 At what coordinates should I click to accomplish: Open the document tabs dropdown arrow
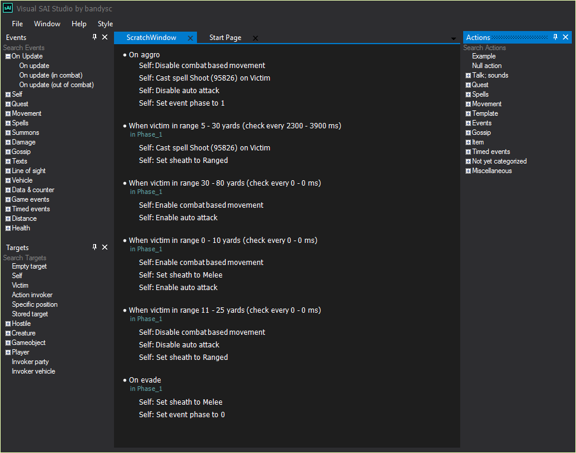[454, 39]
